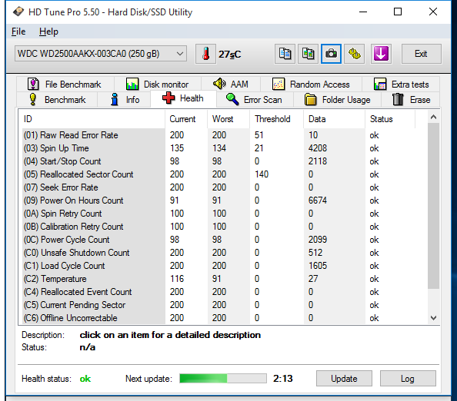This screenshot has height=401, width=457.
Task: Click the scrollbar down arrow in attribute list
Action: (x=433, y=318)
